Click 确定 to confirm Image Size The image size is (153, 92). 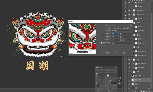point(107,53)
